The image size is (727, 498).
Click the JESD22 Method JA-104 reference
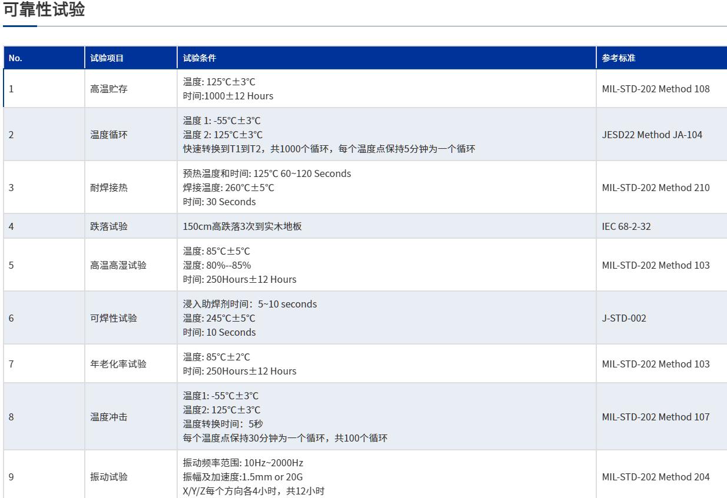coord(652,135)
